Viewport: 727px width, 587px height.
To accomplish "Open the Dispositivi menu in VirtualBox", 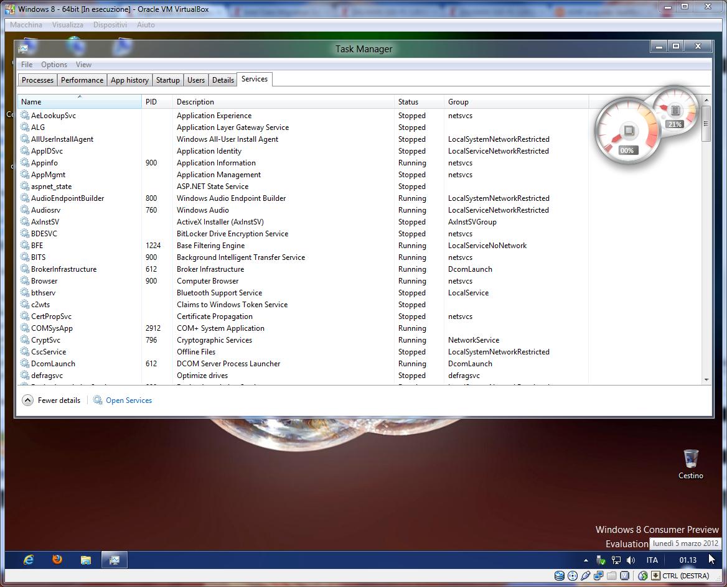I will click(110, 24).
